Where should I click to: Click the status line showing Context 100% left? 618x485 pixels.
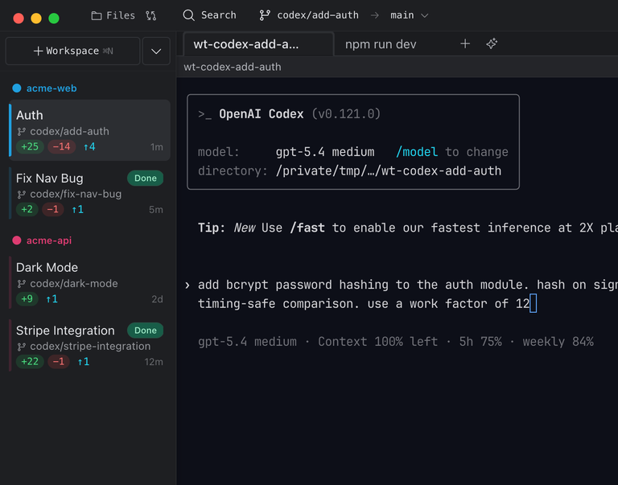point(396,342)
